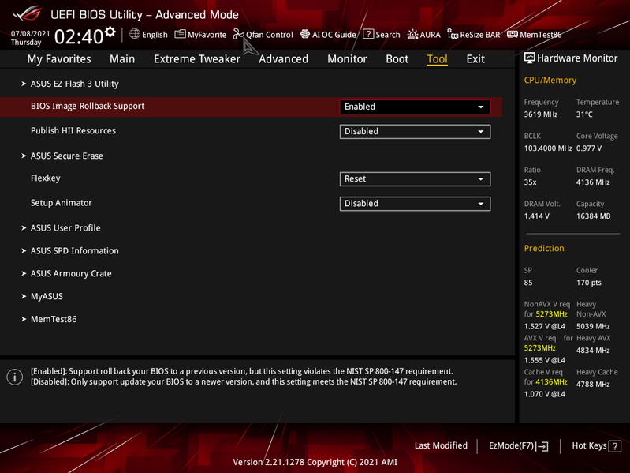The image size is (630, 473).
Task: Go to the Exit tab
Action: [x=475, y=59]
